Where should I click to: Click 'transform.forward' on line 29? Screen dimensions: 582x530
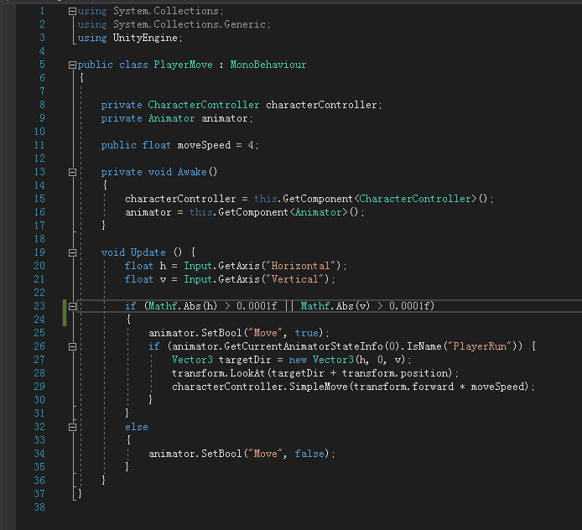pos(403,387)
